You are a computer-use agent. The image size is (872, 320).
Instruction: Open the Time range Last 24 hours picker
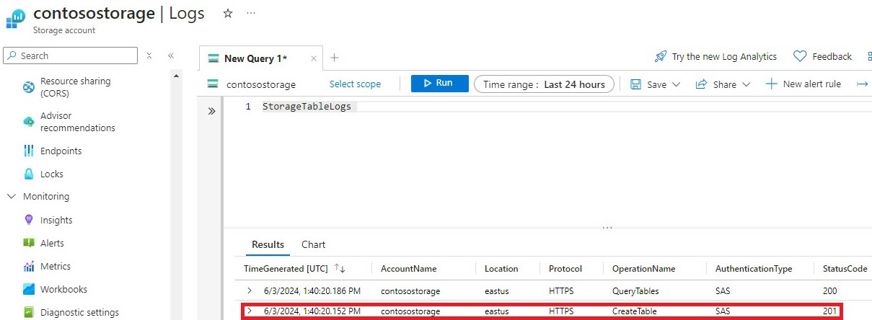click(544, 84)
